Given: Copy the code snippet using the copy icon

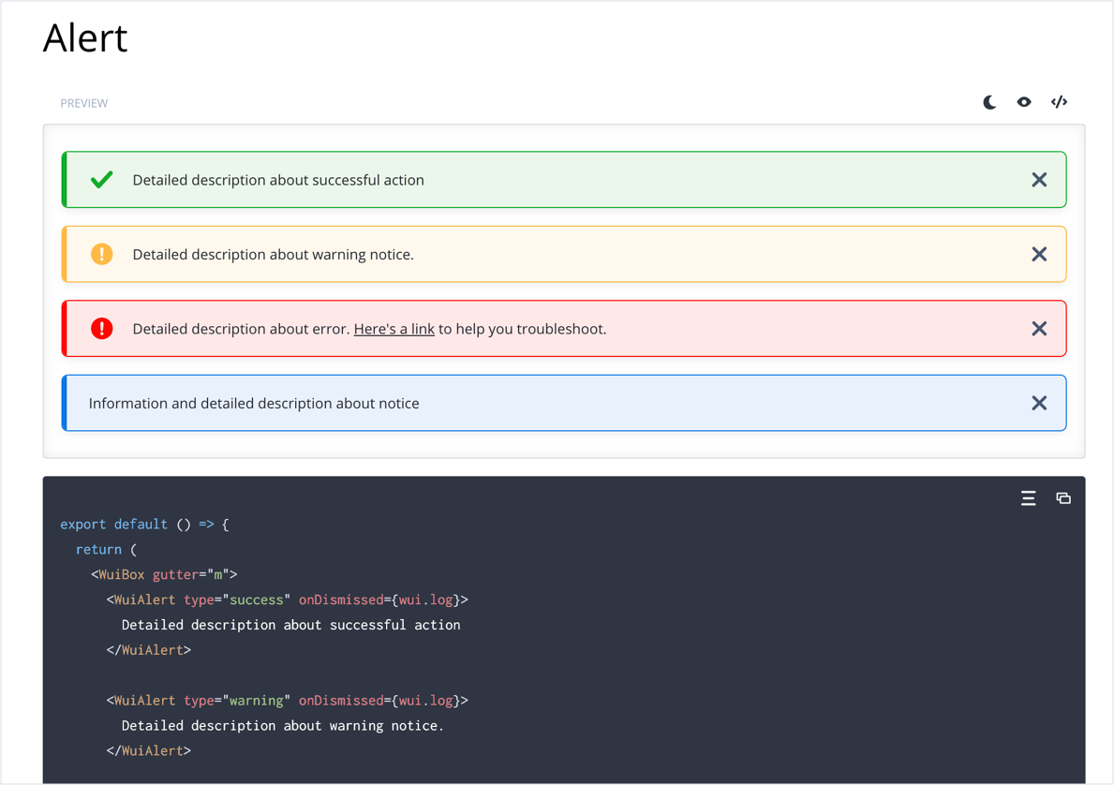Looking at the screenshot, I should coord(1063,498).
